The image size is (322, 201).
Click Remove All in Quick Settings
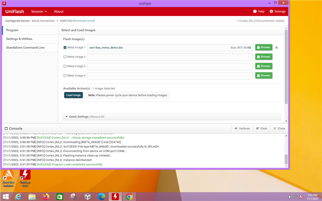(x=97, y=117)
